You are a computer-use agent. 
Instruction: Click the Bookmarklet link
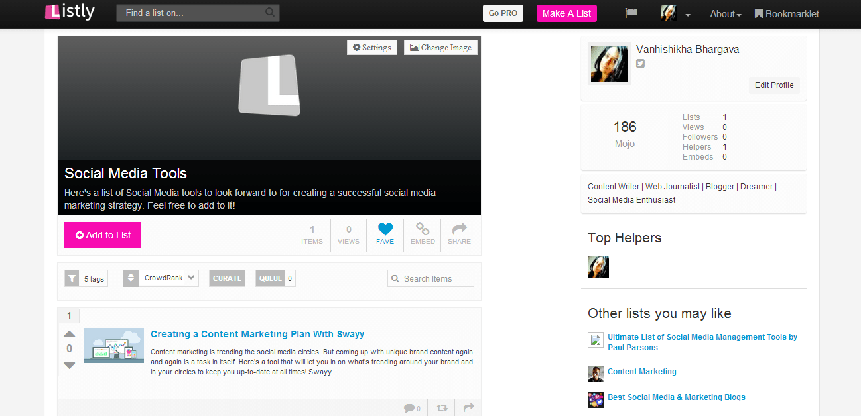tap(787, 13)
